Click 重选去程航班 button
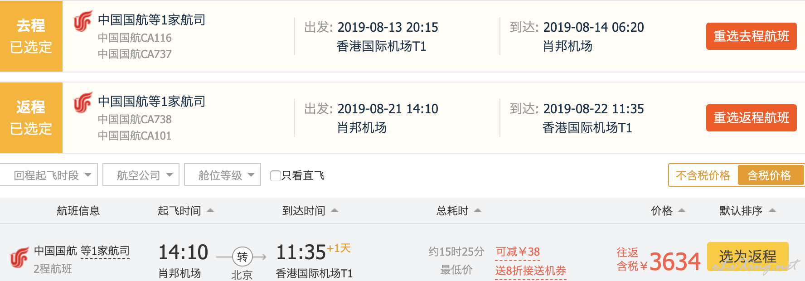Viewport: 805px width, 281px height. [751, 36]
